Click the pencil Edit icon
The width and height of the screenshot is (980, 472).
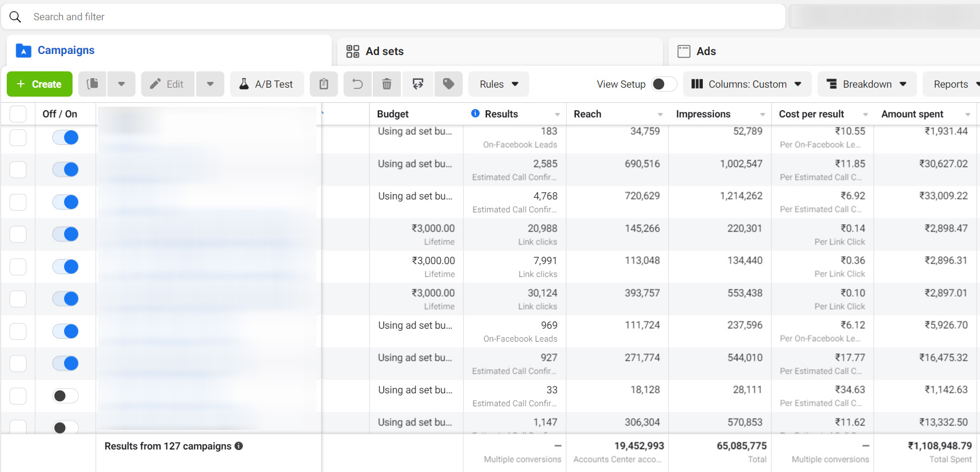[x=155, y=84]
